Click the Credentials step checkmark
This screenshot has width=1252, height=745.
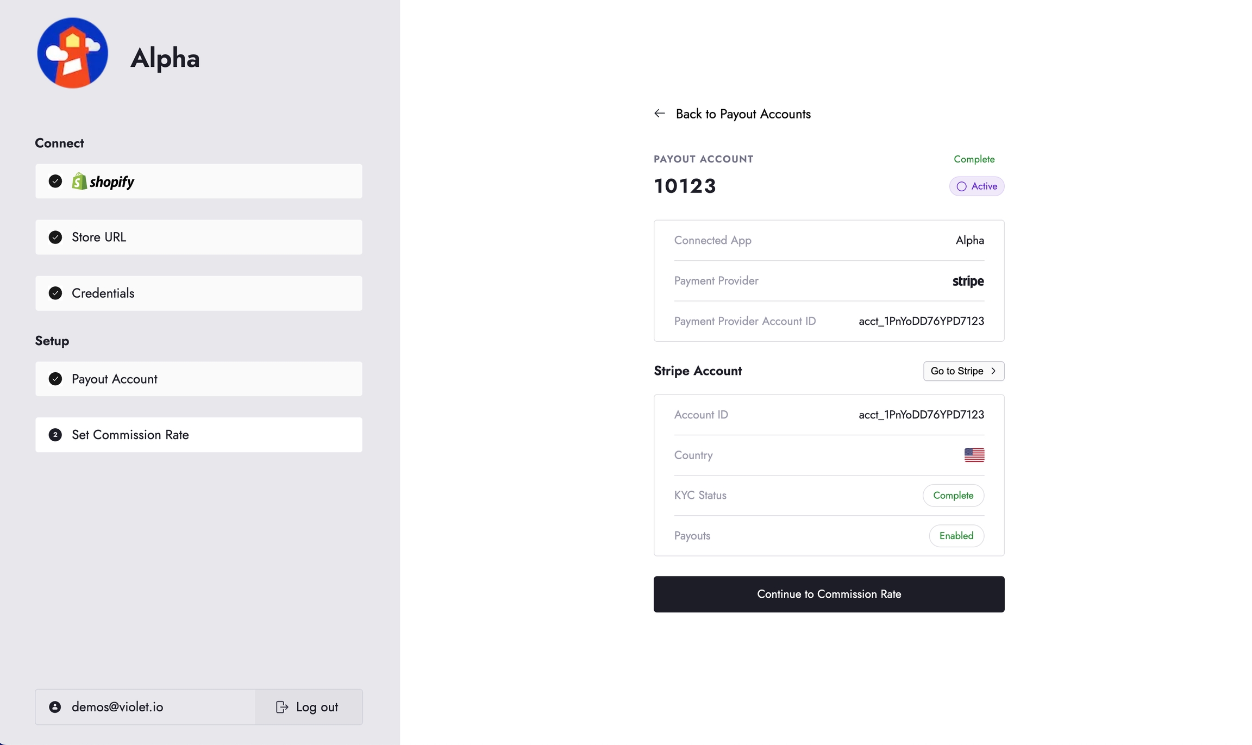coord(55,293)
